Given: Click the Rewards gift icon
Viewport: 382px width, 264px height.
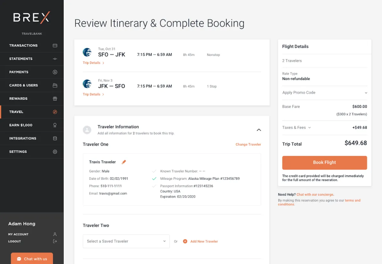Looking at the screenshot, I should [55, 99].
